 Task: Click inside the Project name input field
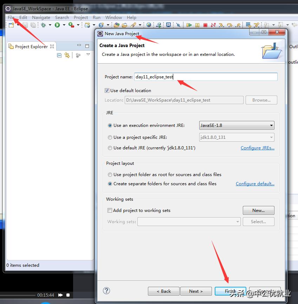click(193, 77)
